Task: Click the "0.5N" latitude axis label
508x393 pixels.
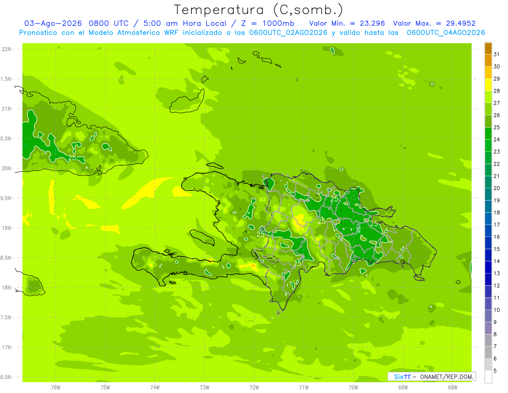Action: [x=6, y=139]
